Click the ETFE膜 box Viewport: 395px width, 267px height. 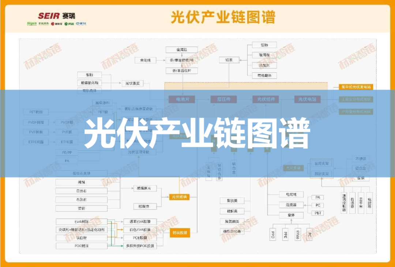67,142
